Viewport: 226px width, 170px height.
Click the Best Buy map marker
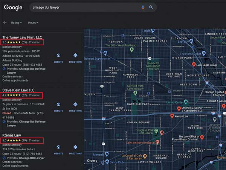click(x=191, y=41)
